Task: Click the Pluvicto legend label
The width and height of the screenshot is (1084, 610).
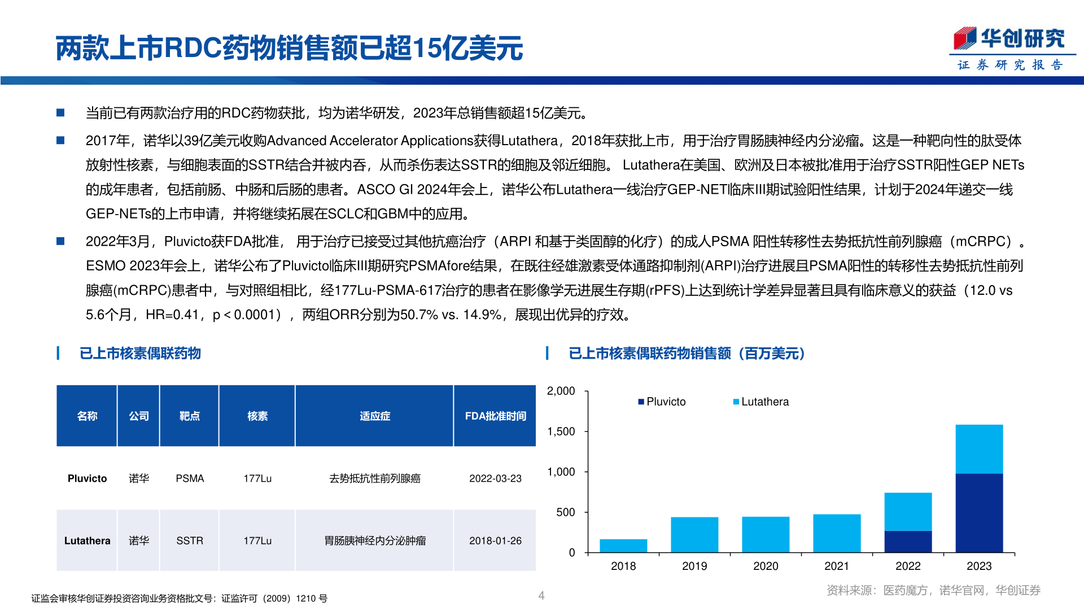Action: click(x=666, y=402)
